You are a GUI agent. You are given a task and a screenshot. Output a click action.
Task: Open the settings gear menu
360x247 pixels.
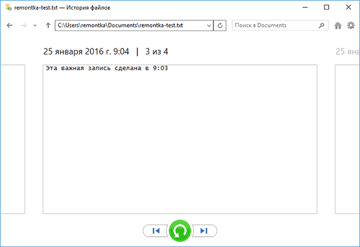pyautogui.click(x=351, y=26)
